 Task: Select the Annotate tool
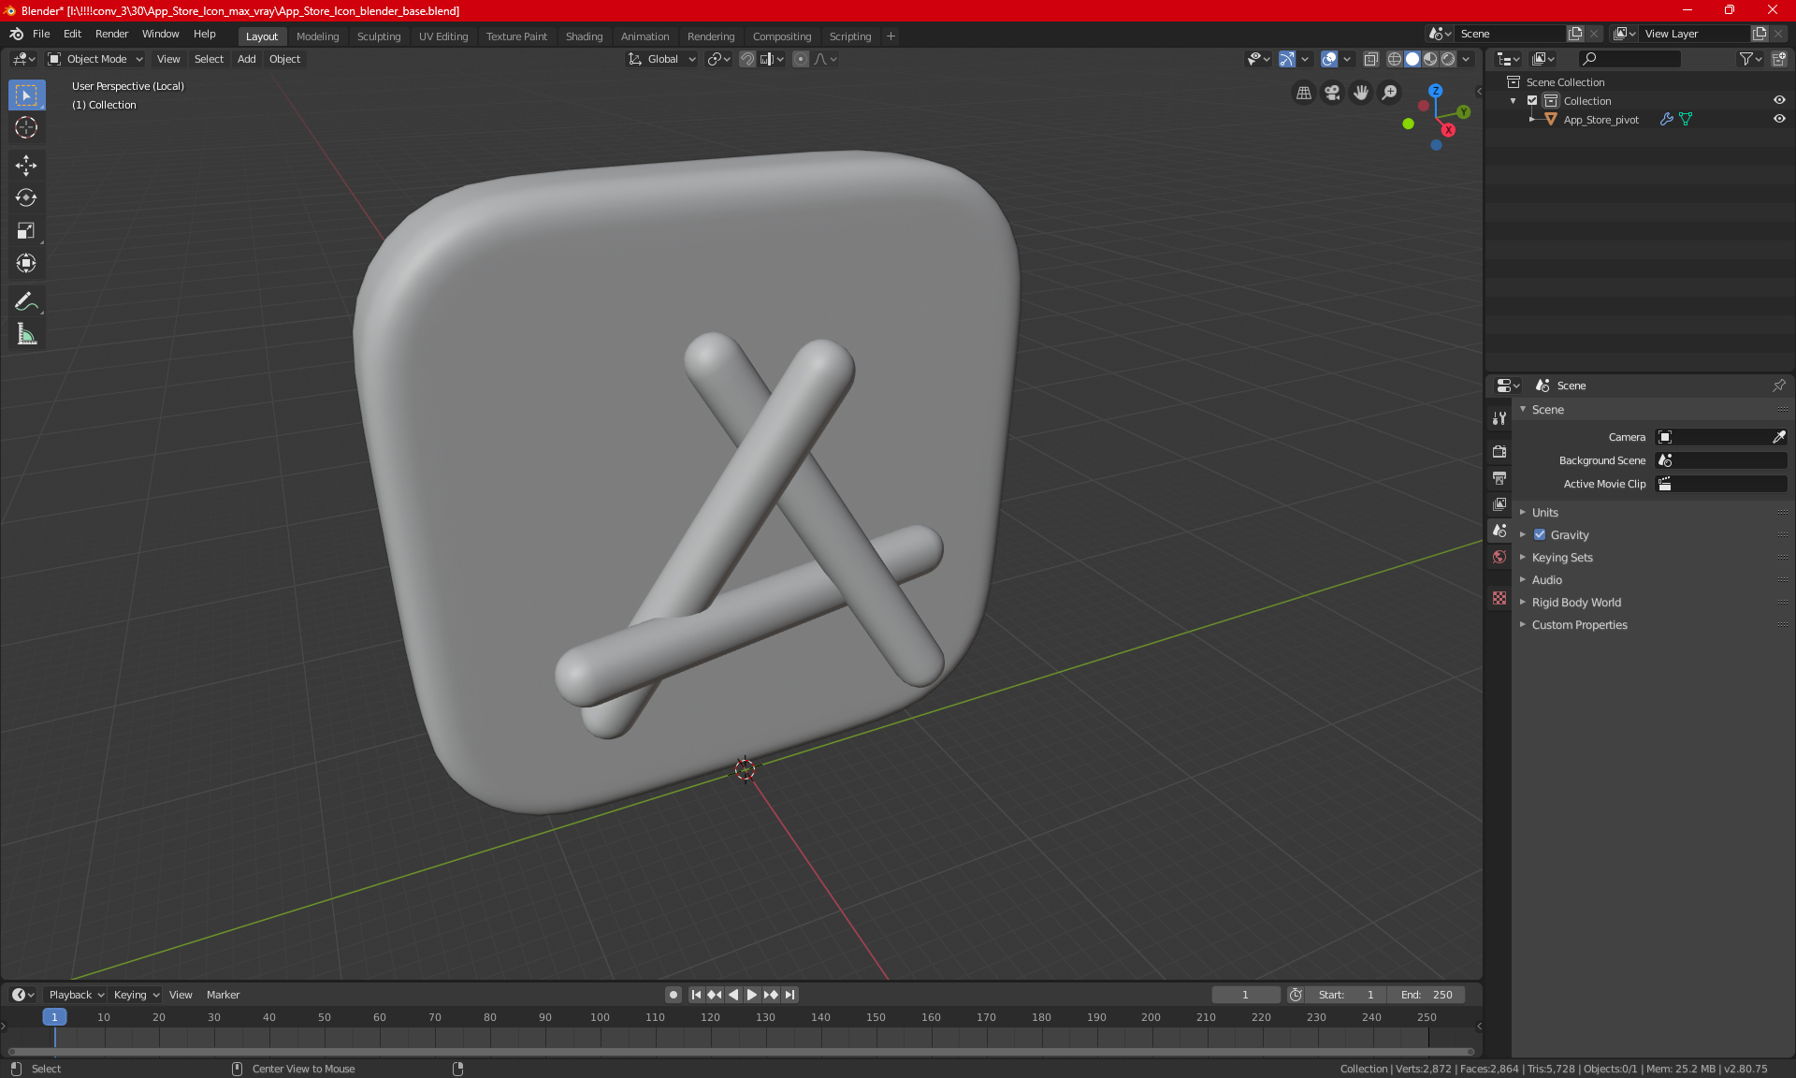coord(26,301)
